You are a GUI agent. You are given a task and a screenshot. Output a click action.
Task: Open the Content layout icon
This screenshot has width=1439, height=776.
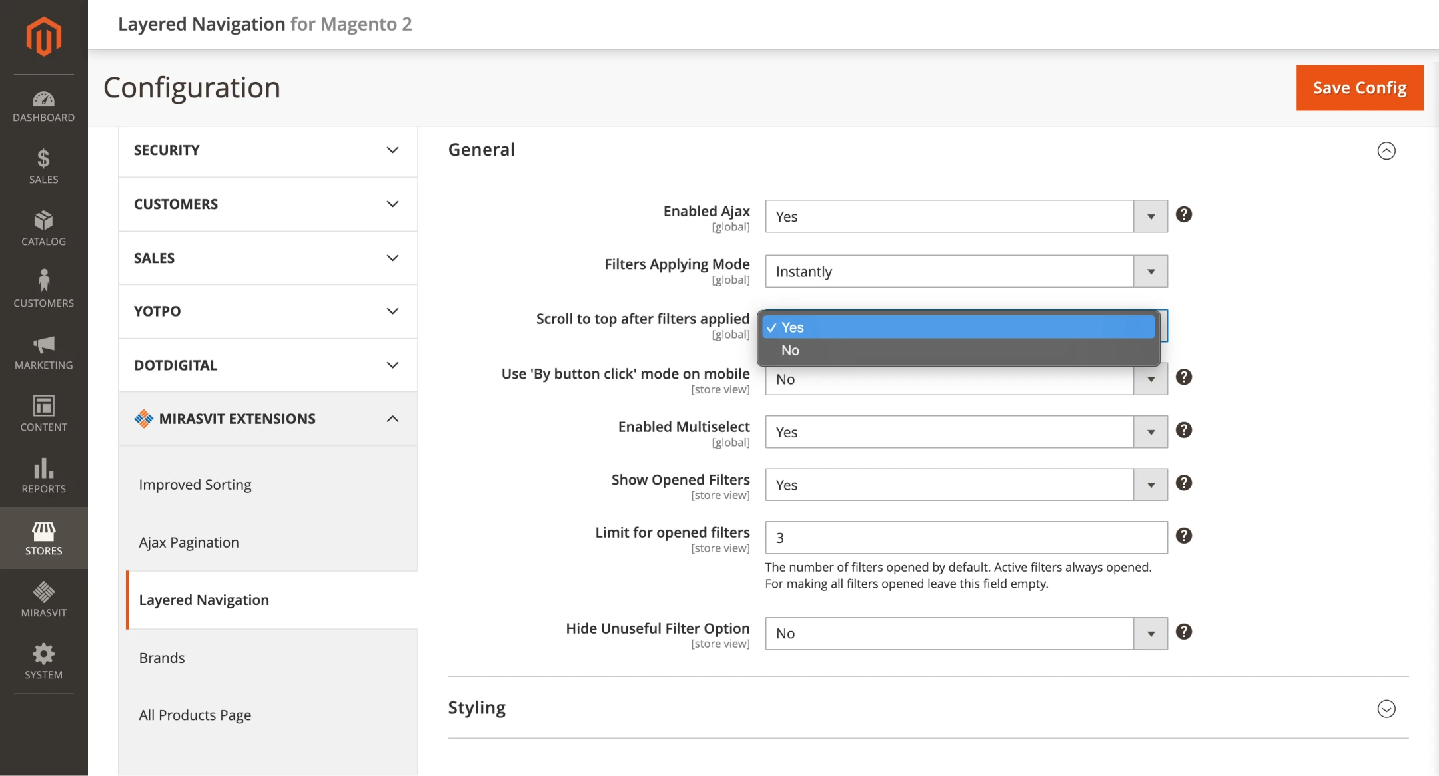click(x=43, y=414)
